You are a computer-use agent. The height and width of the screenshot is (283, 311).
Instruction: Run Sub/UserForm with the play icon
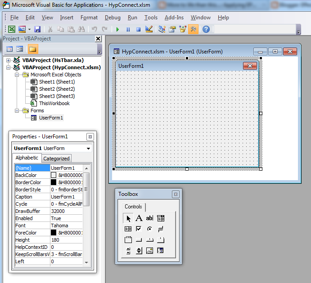[x=117, y=30]
